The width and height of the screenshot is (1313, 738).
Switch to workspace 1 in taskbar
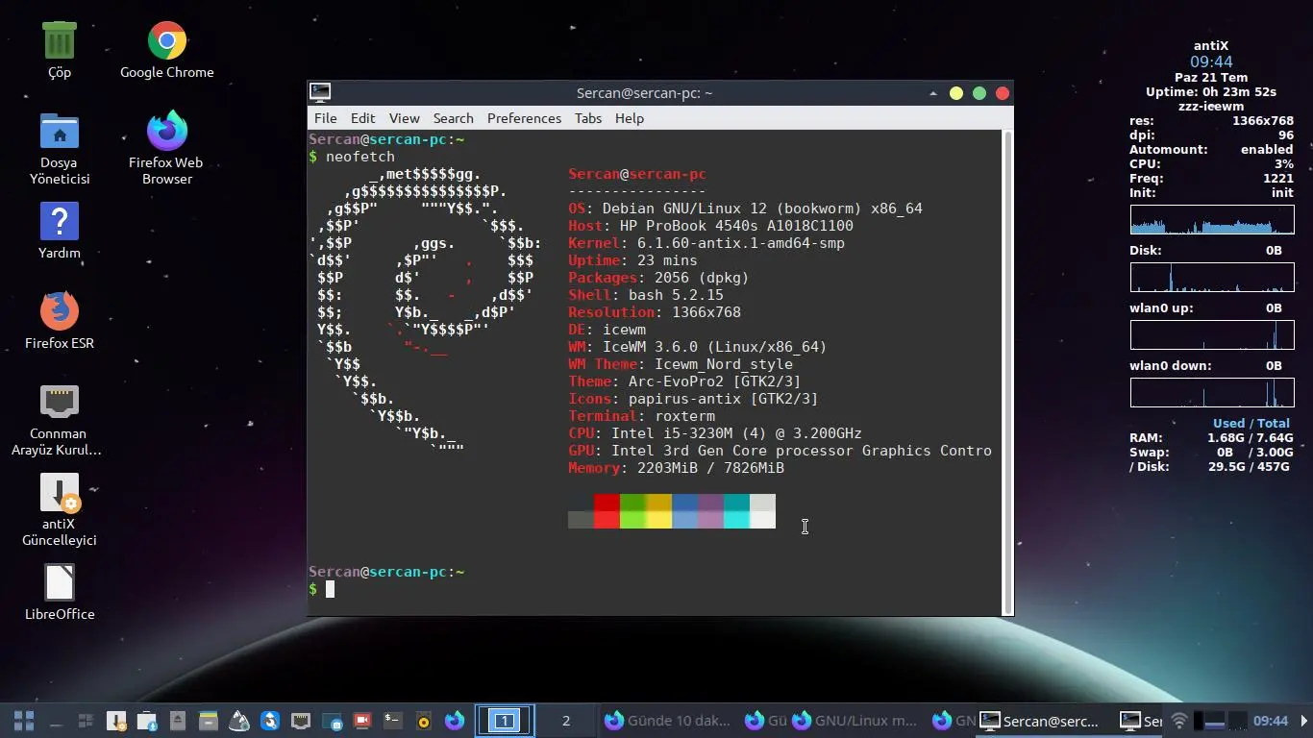coord(505,721)
